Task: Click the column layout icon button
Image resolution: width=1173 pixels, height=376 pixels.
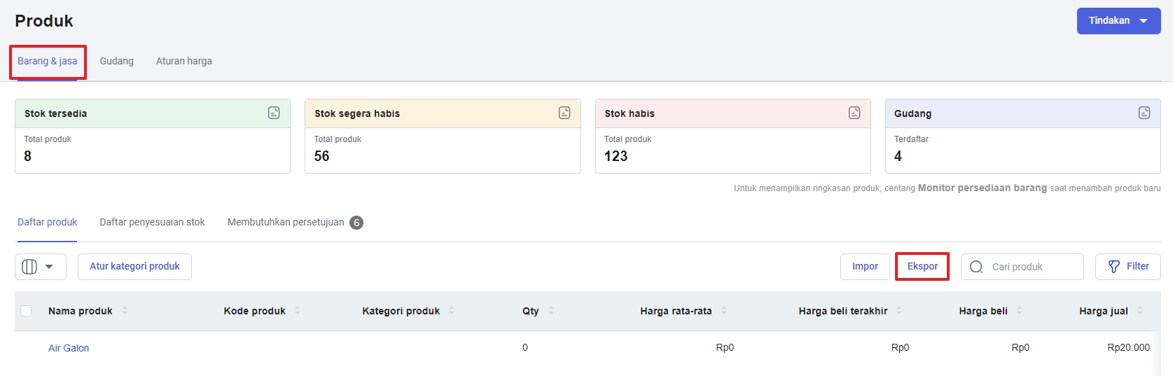Action: coord(40,267)
